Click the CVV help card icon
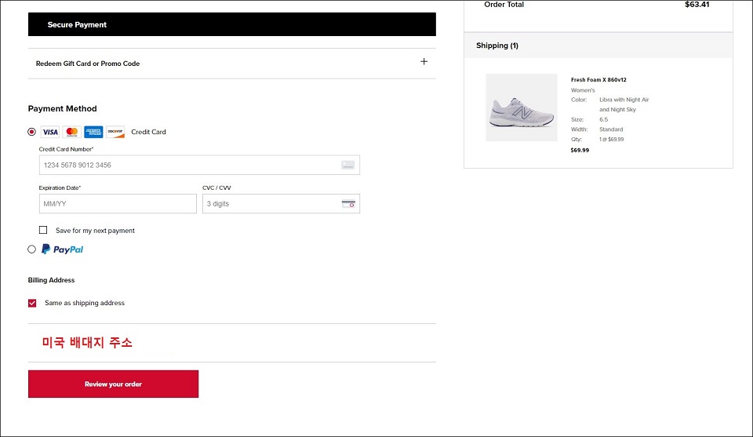 (x=348, y=204)
